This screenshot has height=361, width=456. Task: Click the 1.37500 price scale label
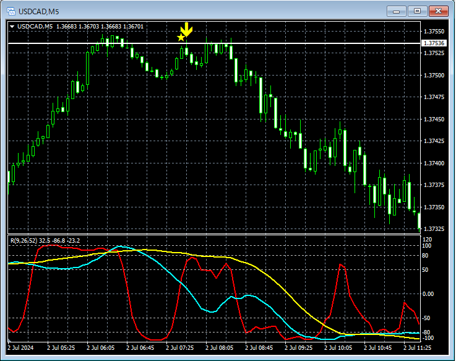(434, 76)
